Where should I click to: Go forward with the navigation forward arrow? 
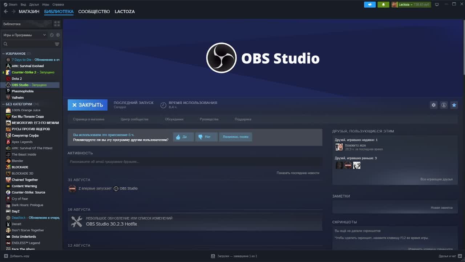point(13,12)
